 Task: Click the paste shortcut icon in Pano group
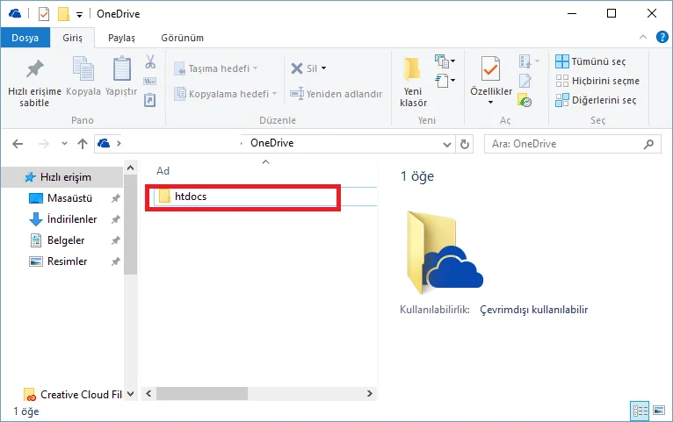(x=149, y=100)
